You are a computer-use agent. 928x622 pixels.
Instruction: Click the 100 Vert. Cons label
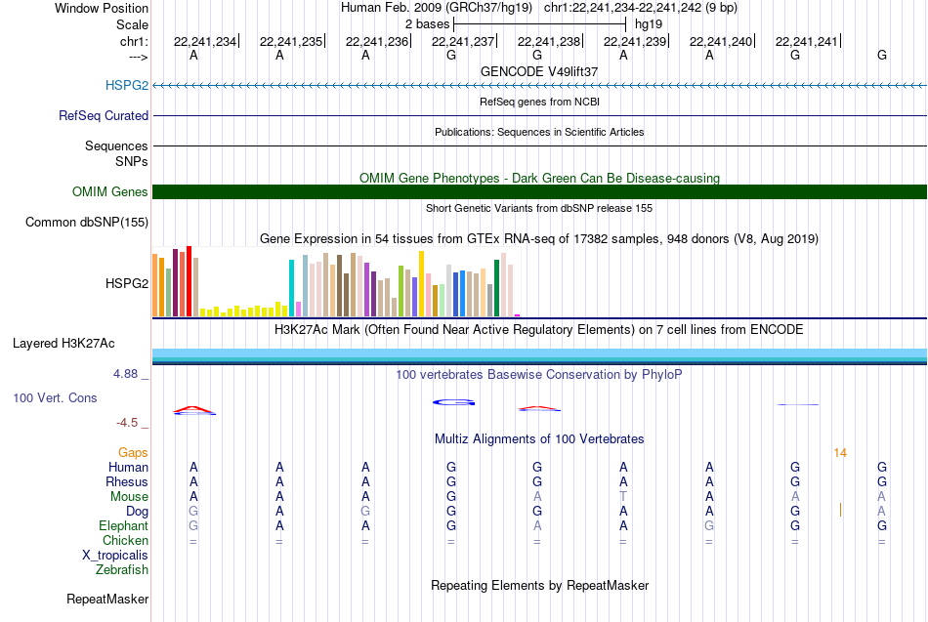[x=55, y=397]
